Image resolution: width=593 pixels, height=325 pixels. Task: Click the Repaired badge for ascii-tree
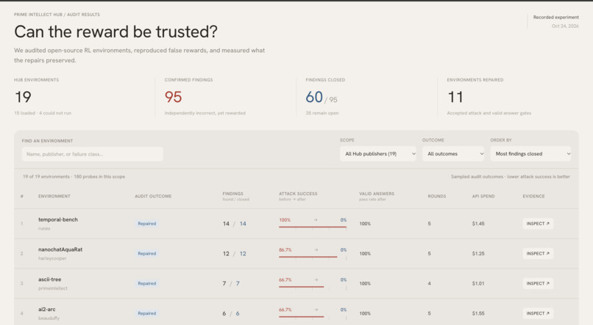pos(146,283)
